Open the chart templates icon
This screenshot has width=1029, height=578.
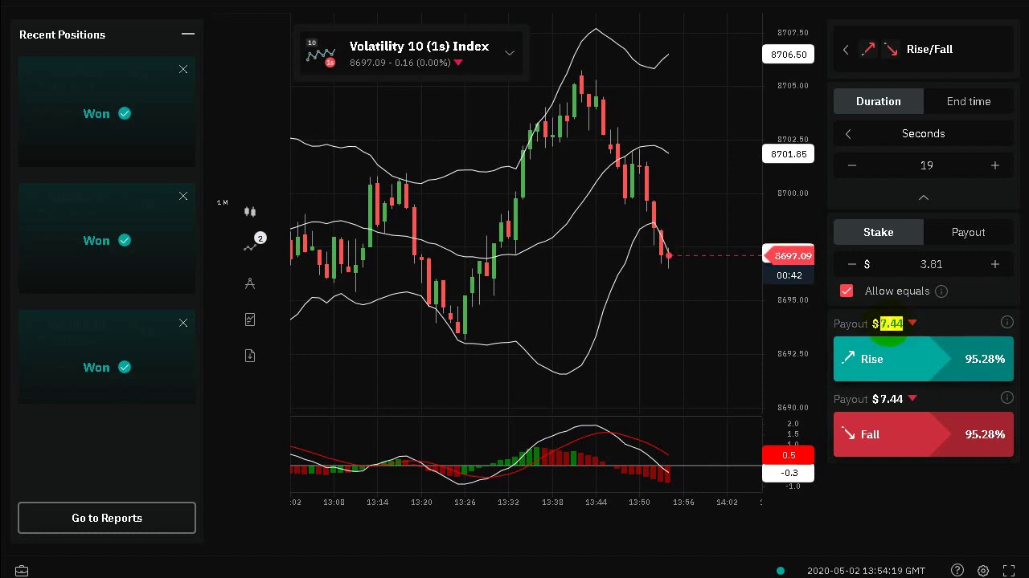click(250, 320)
